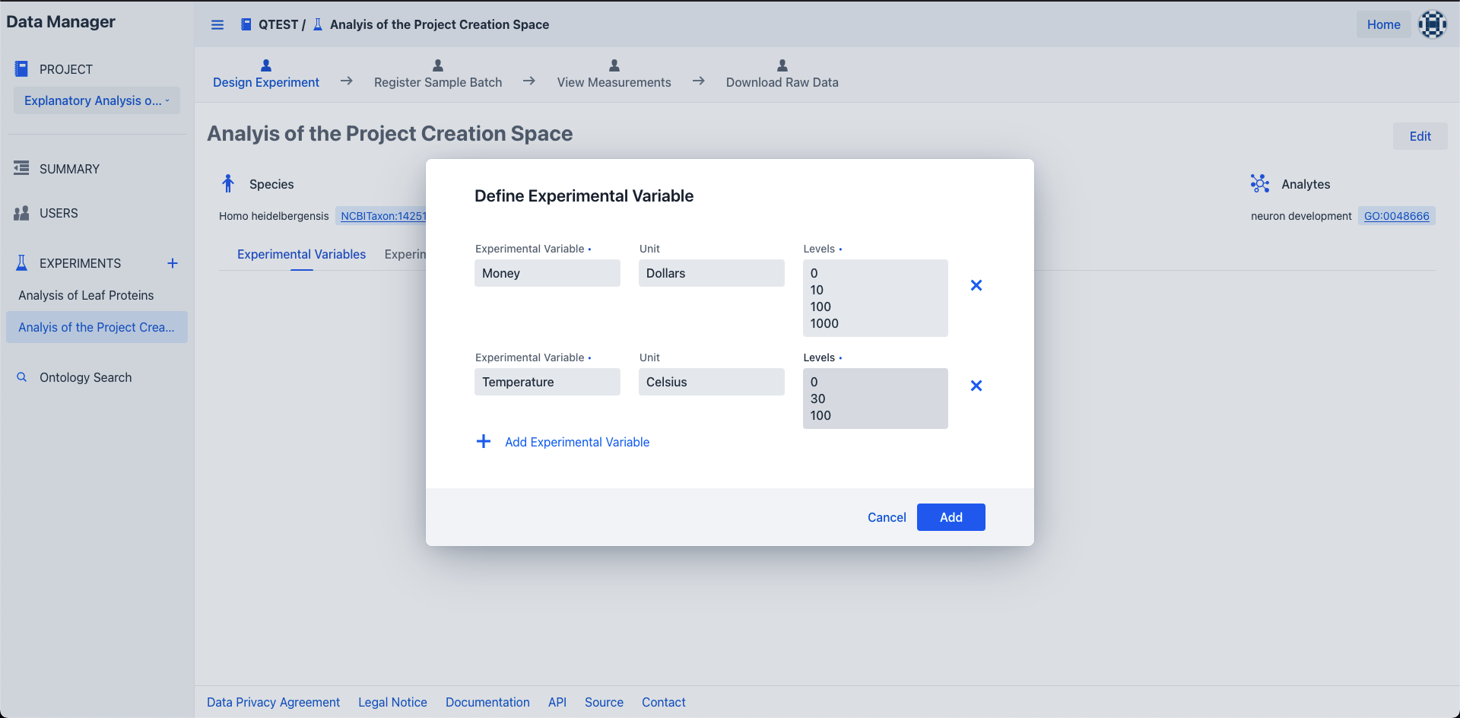Click the plus icon next to EXPERIMENTS
Image resolution: width=1460 pixels, height=718 pixels.
(x=173, y=263)
